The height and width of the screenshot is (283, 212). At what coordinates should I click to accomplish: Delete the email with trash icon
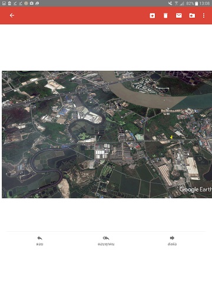coord(165,15)
